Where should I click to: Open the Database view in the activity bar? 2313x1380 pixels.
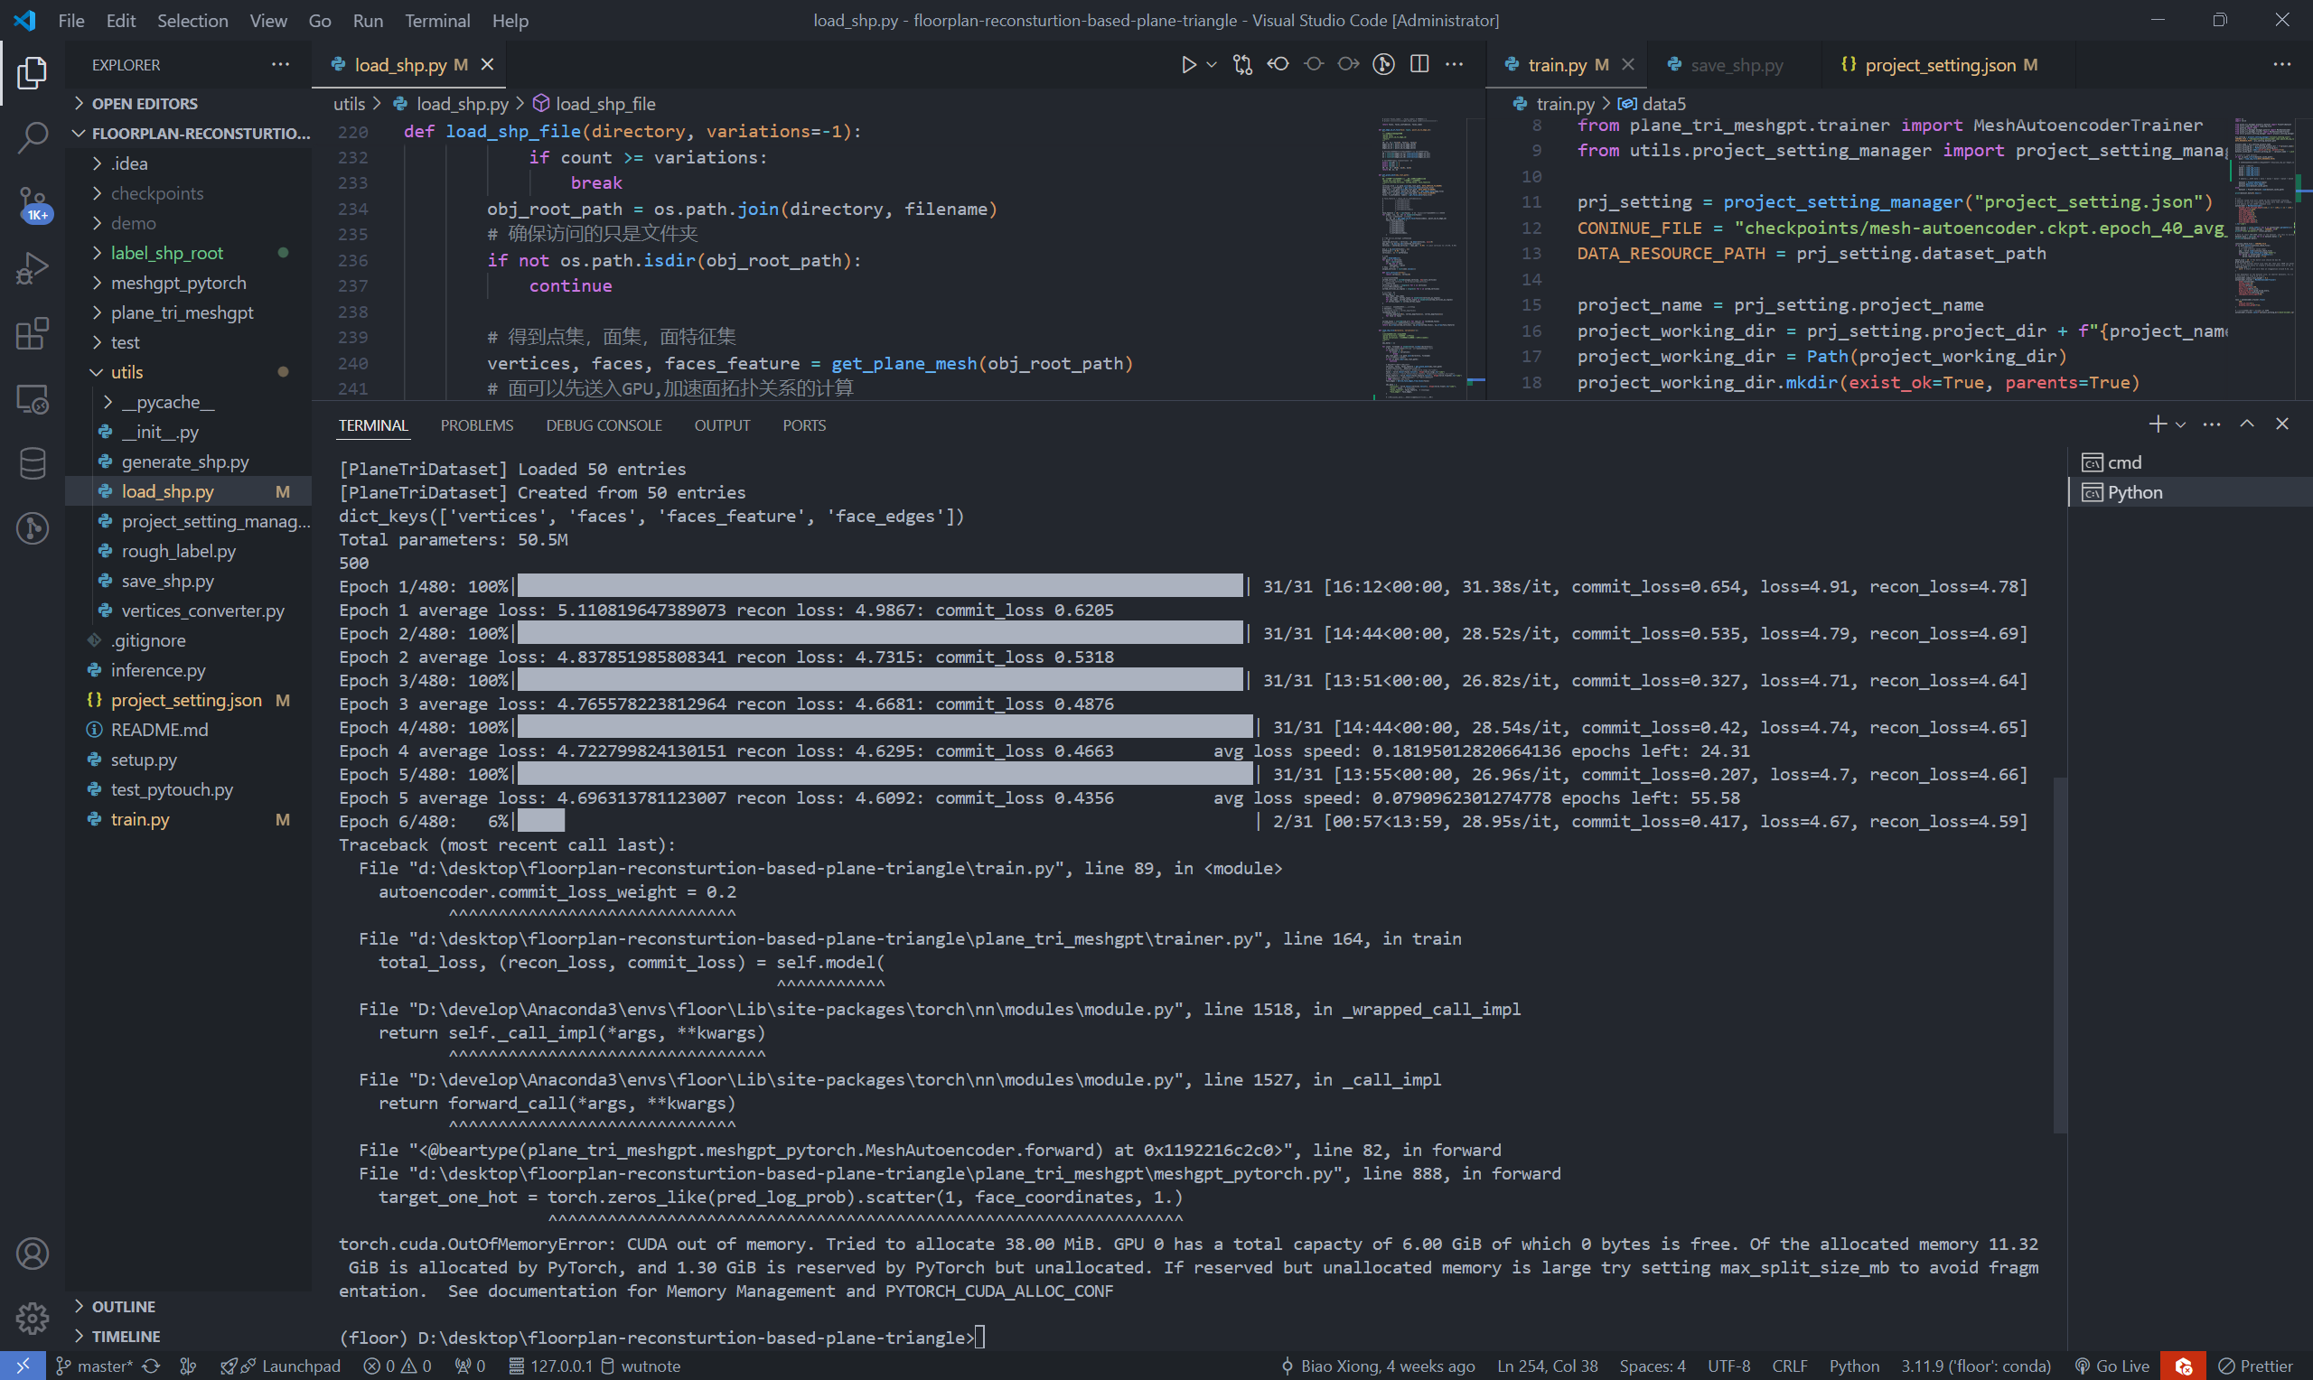(32, 463)
